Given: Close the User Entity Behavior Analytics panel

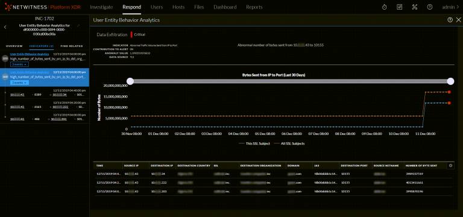Looking at the screenshot, I should point(458,20).
